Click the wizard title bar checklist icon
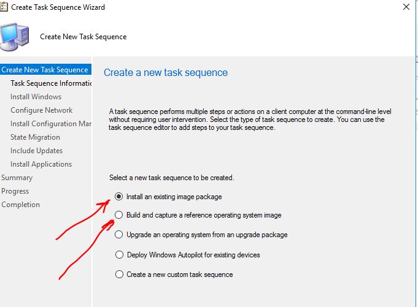 coord(4,7)
